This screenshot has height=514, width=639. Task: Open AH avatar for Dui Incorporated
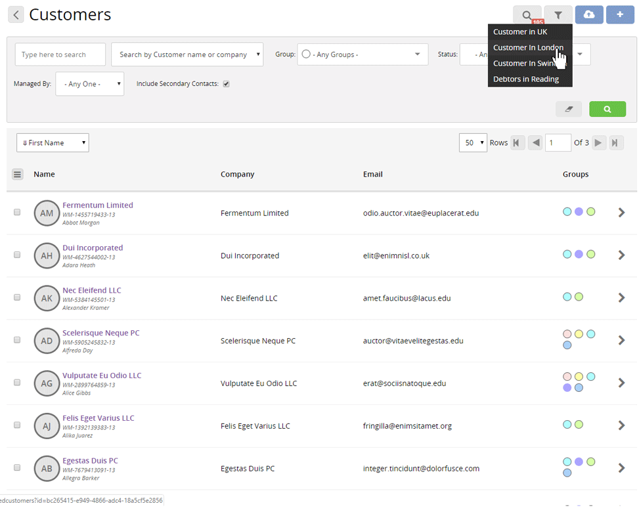(47, 256)
